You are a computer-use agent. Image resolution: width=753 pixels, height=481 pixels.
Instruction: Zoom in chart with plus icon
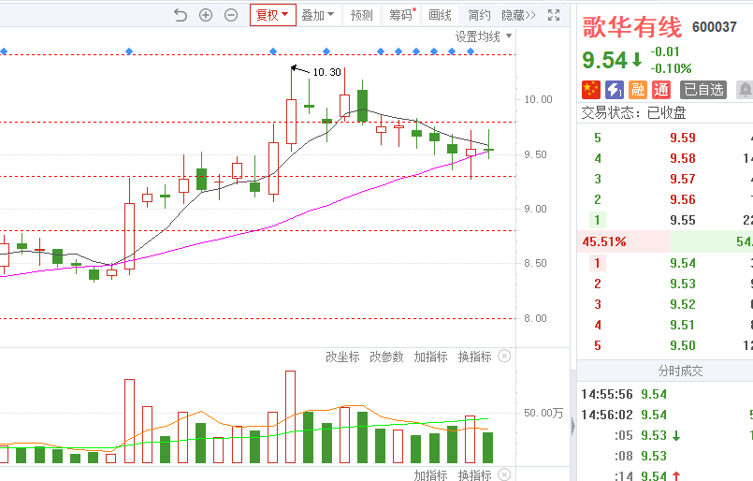206,15
